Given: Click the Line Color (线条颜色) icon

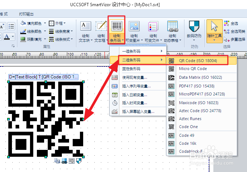Looking at the screenshot, I should (x=23, y=31).
